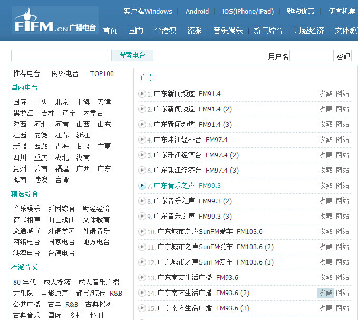Screen dimensions: 358x320
Task: Play 广东新闻频道 FM91.4 first entry
Action: pos(142,94)
